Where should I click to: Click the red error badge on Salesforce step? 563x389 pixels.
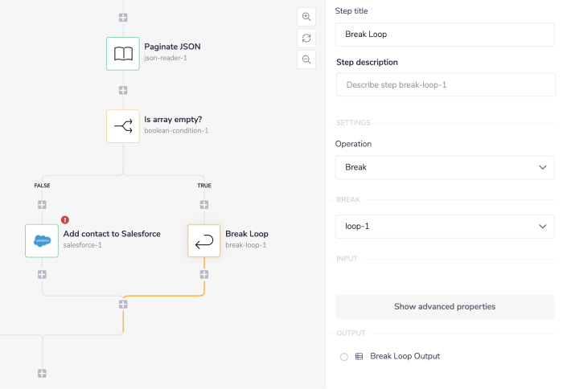64,219
